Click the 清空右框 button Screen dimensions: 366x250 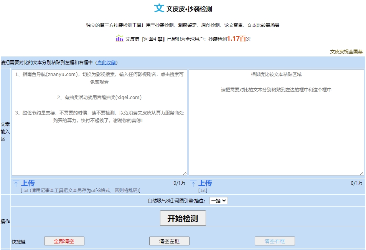click(275, 241)
